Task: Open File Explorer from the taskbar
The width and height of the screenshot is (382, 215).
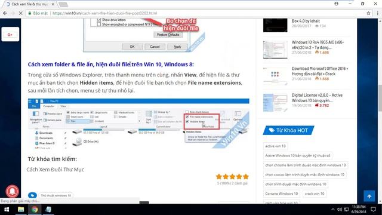Action: [x=21, y=210]
